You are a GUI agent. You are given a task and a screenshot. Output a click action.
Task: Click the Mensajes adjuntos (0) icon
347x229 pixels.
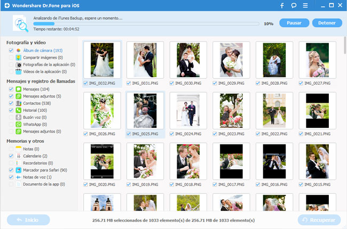[19, 132]
